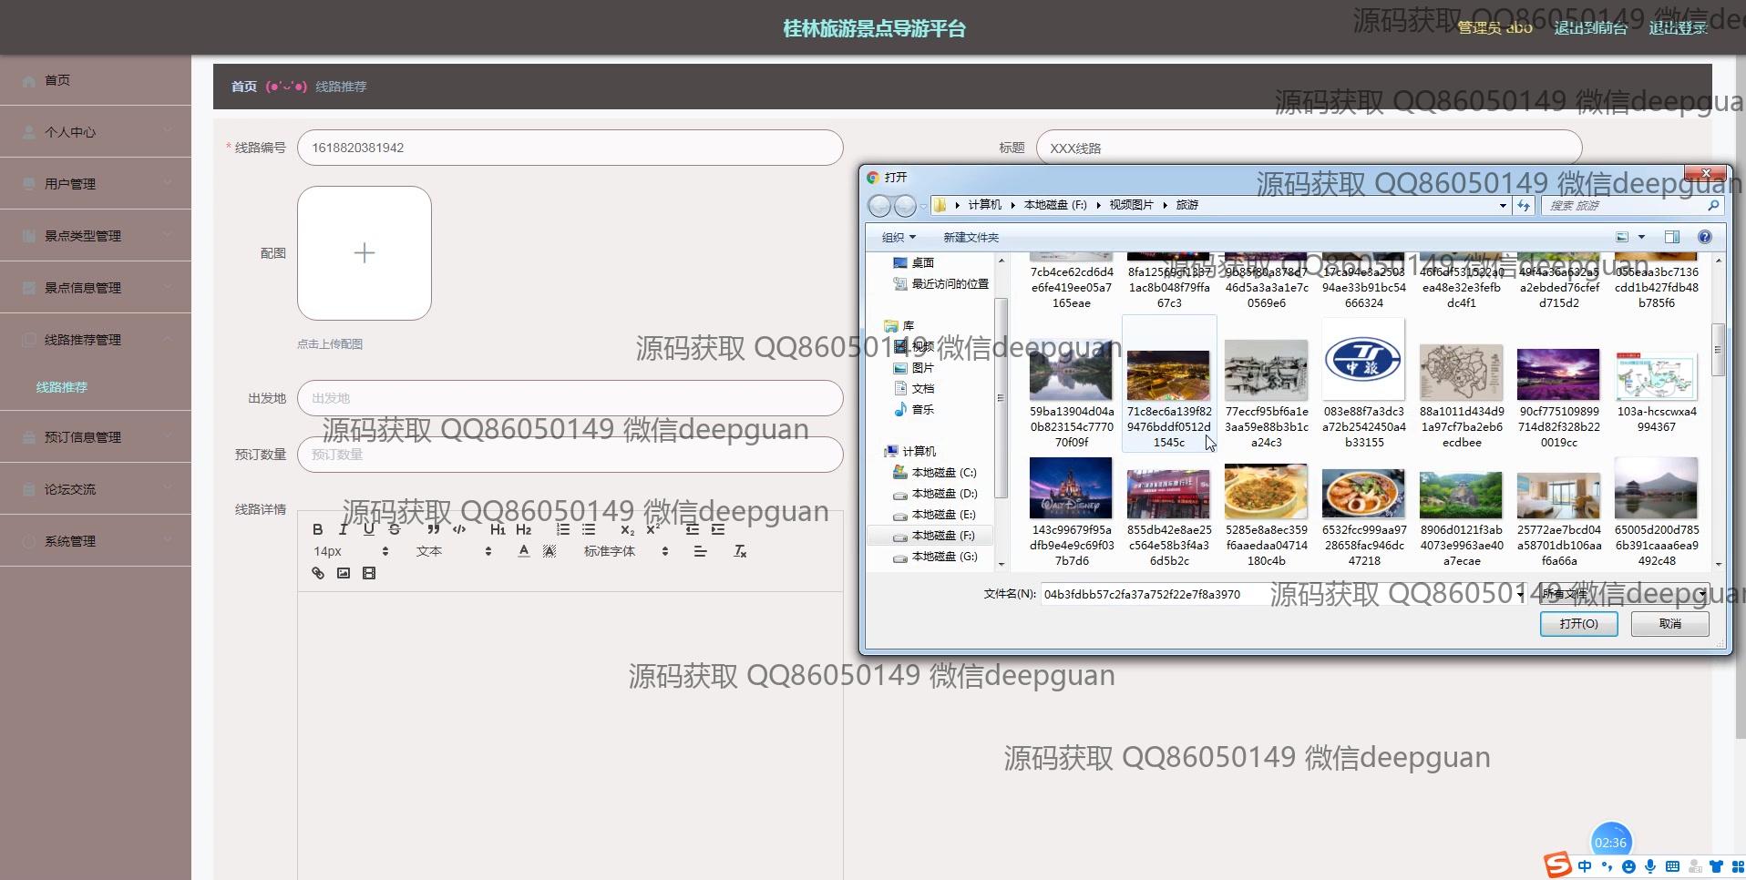Open the 标准字体 font family dropdown
The width and height of the screenshot is (1746, 880).
pyautogui.click(x=625, y=551)
